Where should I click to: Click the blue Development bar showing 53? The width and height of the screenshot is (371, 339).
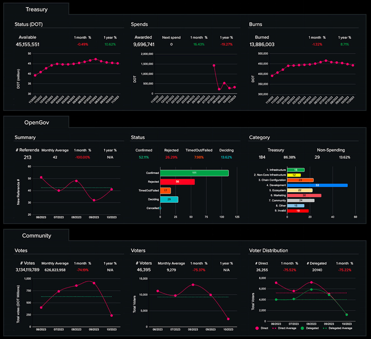point(317,185)
